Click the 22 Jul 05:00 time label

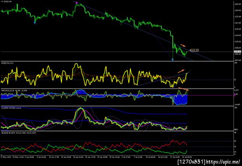(187, 157)
